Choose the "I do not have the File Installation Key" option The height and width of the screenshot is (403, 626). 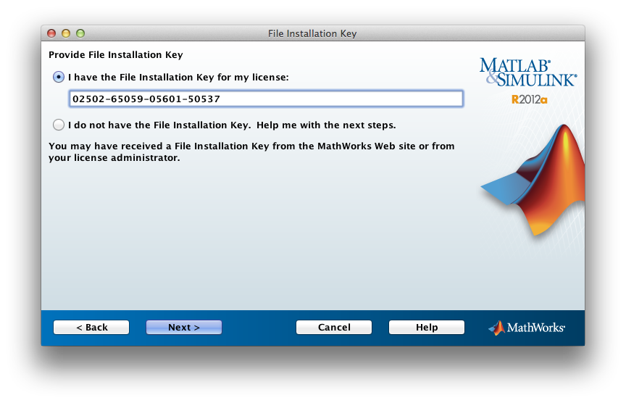click(59, 125)
